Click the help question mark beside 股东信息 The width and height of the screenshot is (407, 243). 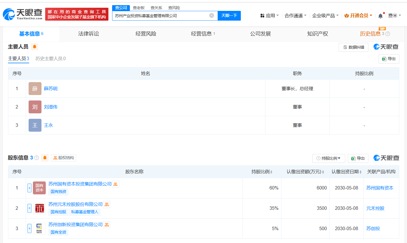37,158
